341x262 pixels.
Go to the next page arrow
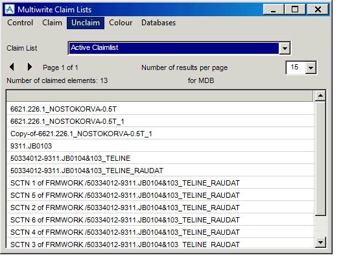30,67
